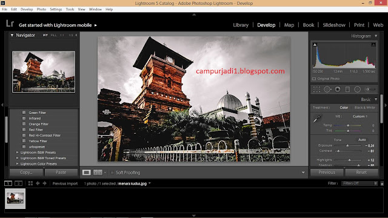Open the Settings menu

point(56,9)
